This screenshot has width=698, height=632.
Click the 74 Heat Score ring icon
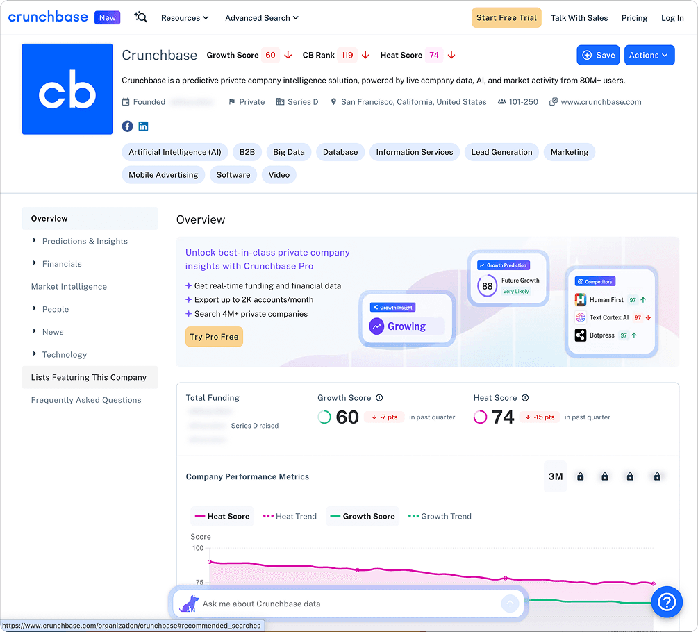[481, 417]
